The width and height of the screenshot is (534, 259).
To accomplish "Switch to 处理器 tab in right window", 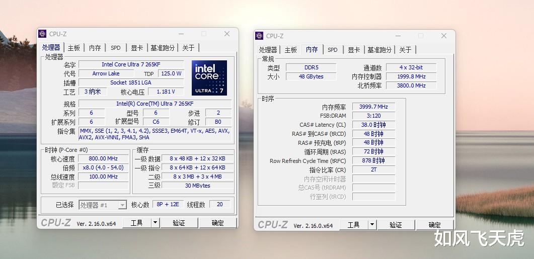I will 268,50.
